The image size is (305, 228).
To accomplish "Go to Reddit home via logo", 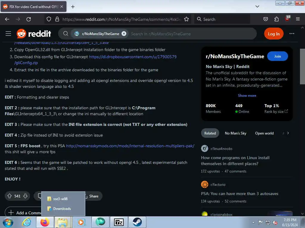I will (x=34, y=34).
